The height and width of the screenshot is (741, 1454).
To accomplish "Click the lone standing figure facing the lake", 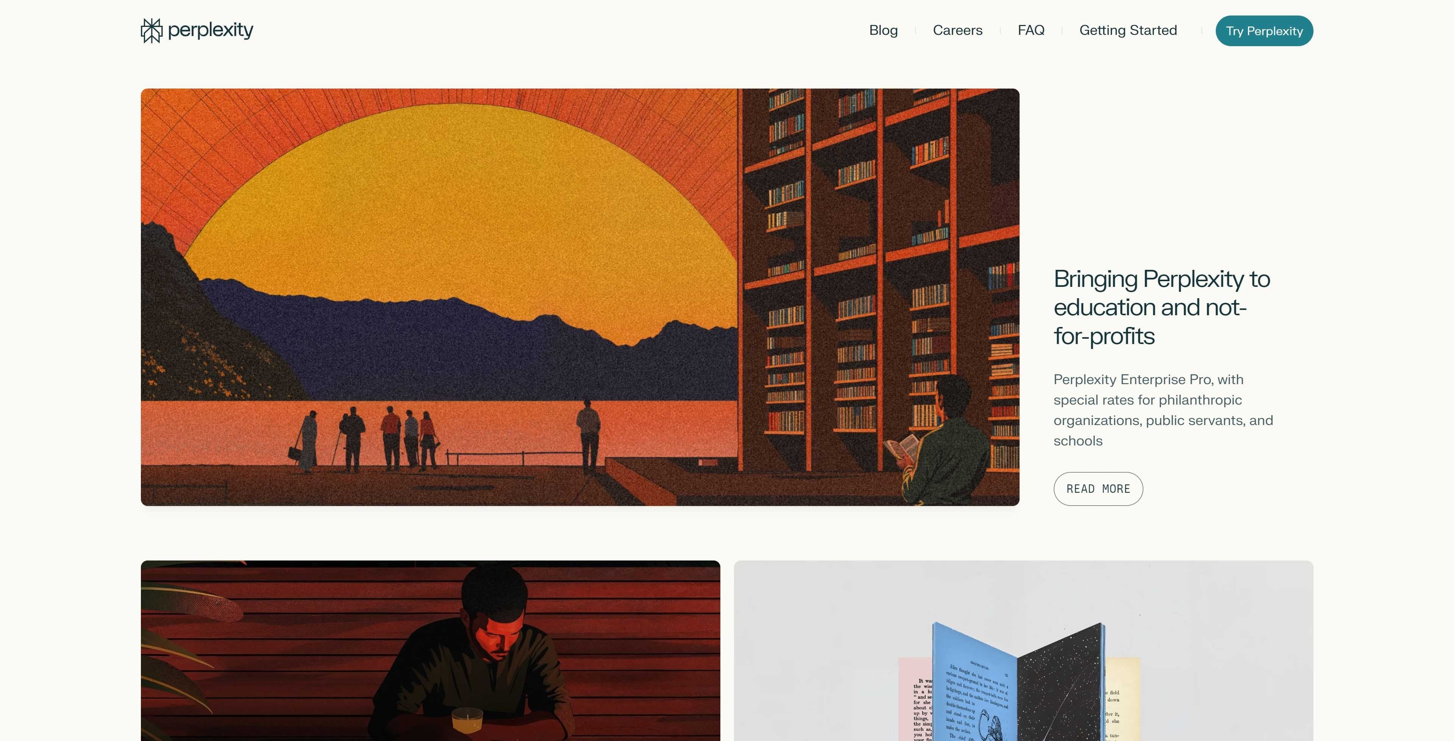I will tap(587, 435).
